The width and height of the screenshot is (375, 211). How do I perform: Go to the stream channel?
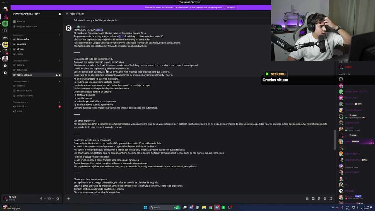coord(37,49)
